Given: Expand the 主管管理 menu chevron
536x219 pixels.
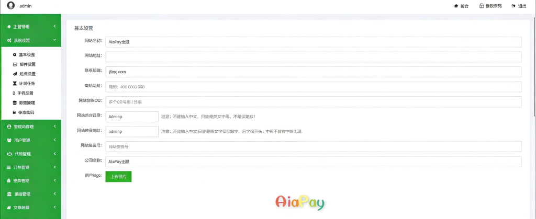Looking at the screenshot, I should coord(54,26).
